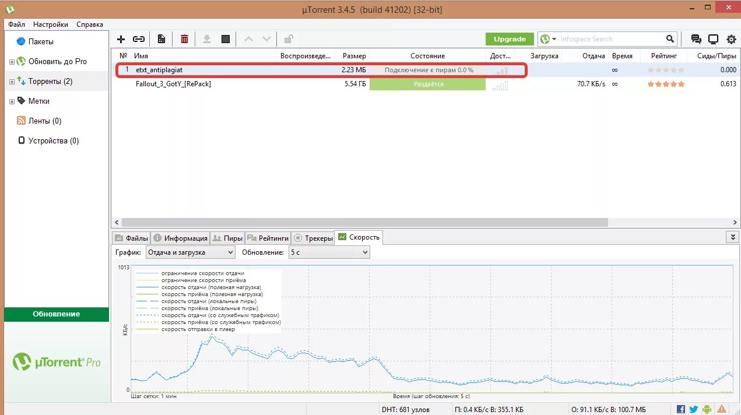The height and width of the screenshot is (415, 741).
Task: Click the horizontal scrollbar thumb of torrent list
Action: point(365,223)
